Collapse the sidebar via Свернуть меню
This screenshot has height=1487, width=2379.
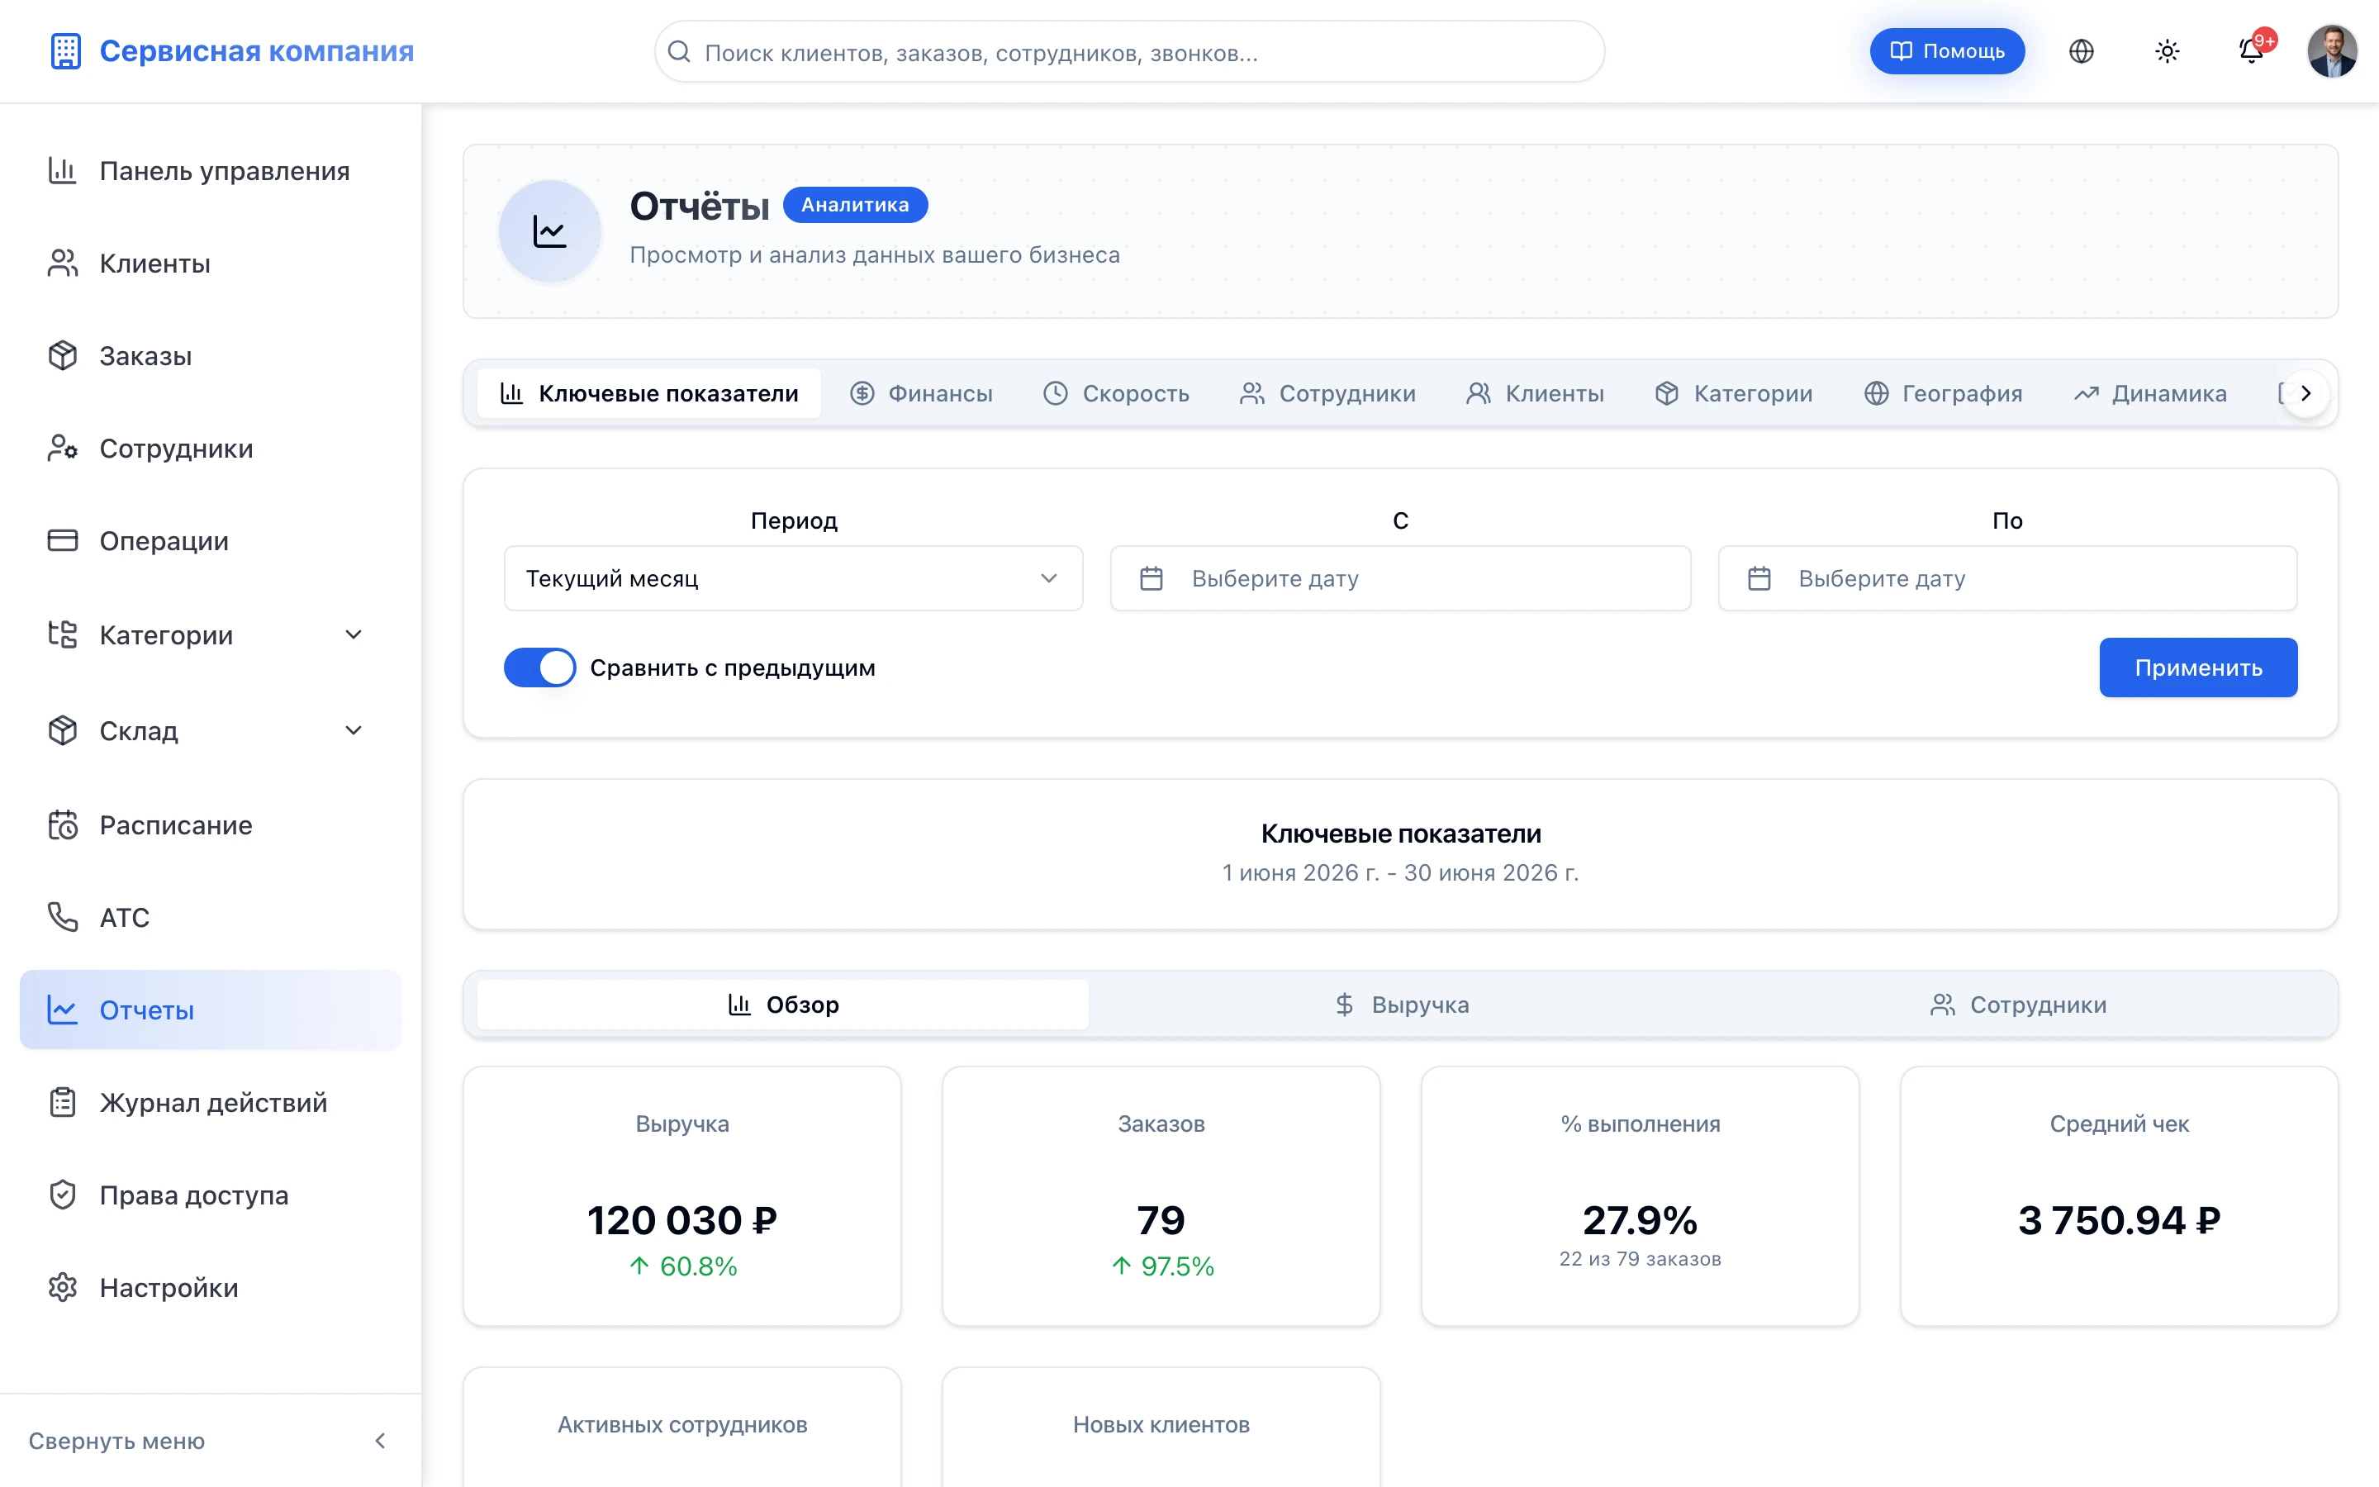pos(209,1441)
